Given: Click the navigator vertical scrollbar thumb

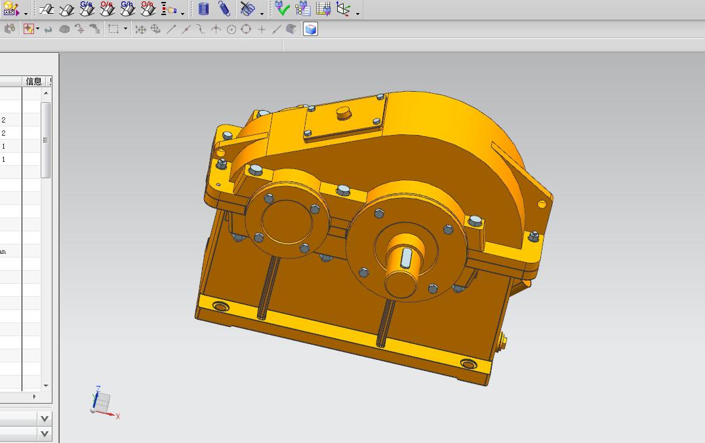Looking at the screenshot, I should tap(45, 140).
